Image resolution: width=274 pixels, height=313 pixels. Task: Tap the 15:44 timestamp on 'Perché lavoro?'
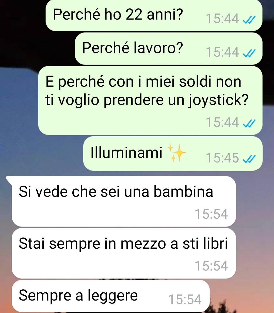coord(222,52)
